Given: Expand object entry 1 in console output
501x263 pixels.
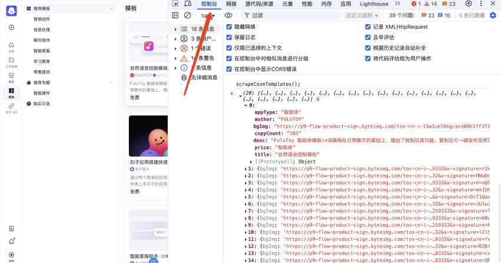Looking at the screenshot, I should [245, 169].
